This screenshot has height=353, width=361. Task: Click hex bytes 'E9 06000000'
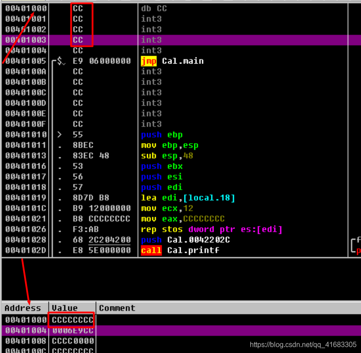click(x=102, y=61)
